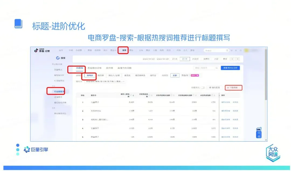Open the 更多 date options dropdown
The width and height of the screenshot is (291, 171).
click(x=225, y=59)
